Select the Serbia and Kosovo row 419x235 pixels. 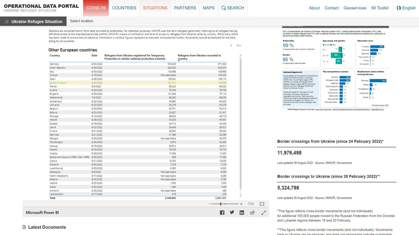click(x=137, y=157)
